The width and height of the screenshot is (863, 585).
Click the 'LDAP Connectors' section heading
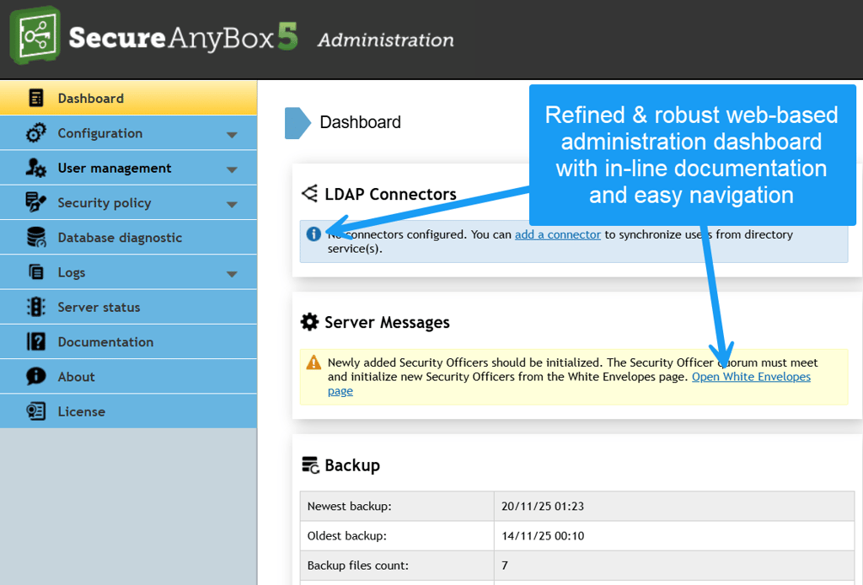point(390,194)
